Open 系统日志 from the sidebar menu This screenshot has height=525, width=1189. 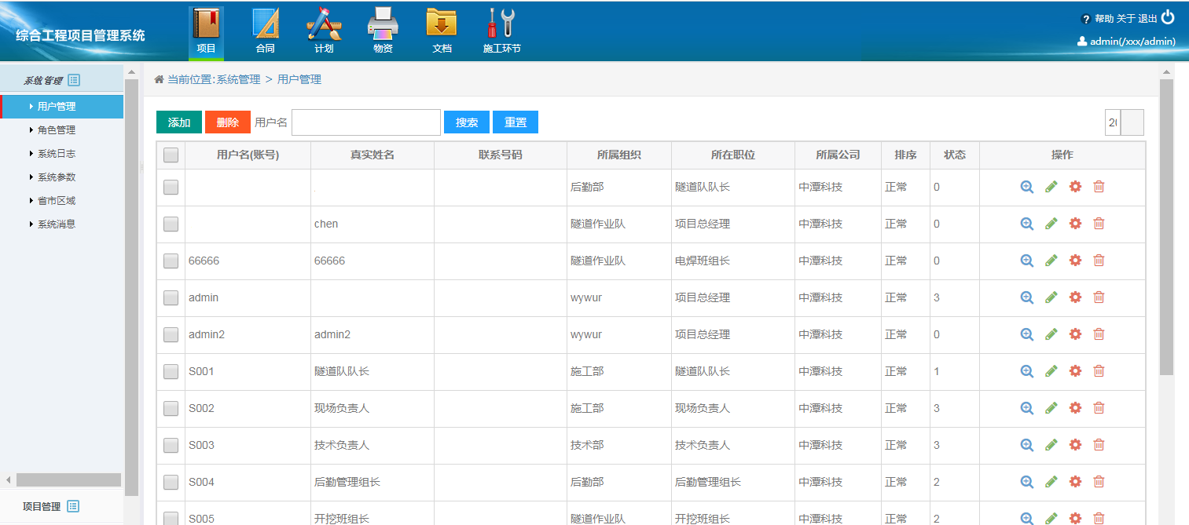click(57, 154)
